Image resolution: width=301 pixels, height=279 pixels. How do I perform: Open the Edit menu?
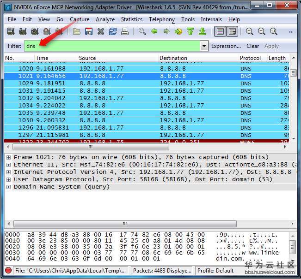pyautogui.click(x=27, y=19)
